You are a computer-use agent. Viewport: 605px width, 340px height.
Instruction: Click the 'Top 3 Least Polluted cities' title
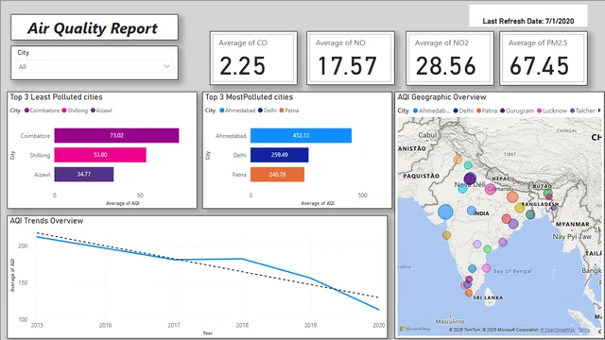(x=57, y=97)
